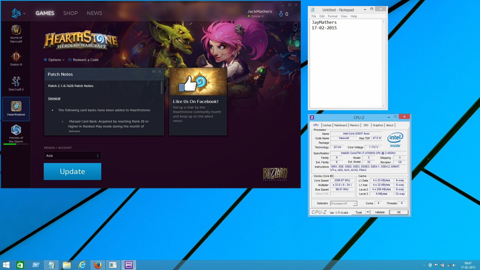480x270 pixels.
Task: Open the Battle.net logo menu
Action: [18, 13]
